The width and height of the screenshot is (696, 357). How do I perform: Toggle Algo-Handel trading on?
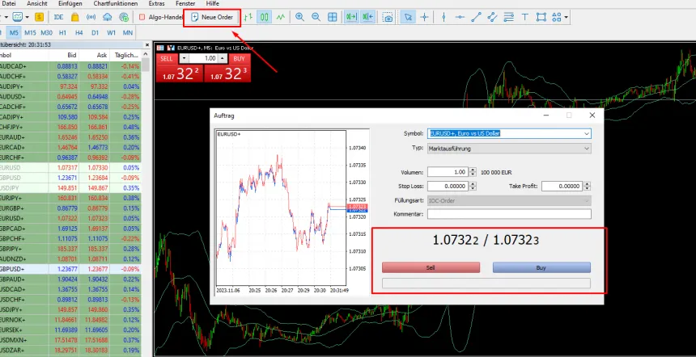click(161, 17)
